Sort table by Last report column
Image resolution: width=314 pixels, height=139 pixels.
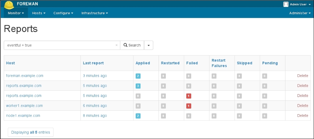click(x=93, y=63)
